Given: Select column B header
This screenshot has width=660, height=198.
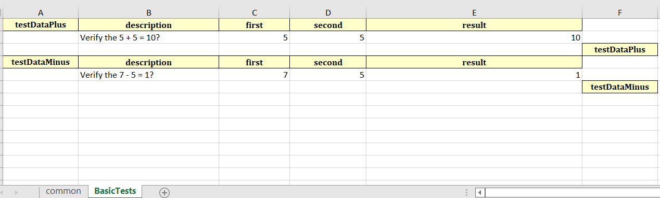Looking at the screenshot, I should pyautogui.click(x=149, y=13).
